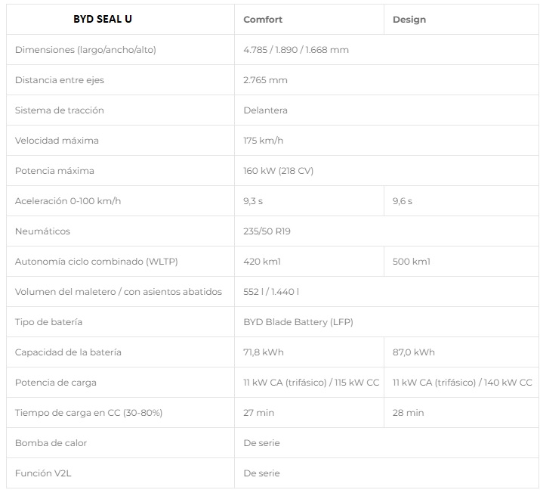
Task: Select the Distancia entre ejes label
Action: tap(60, 80)
